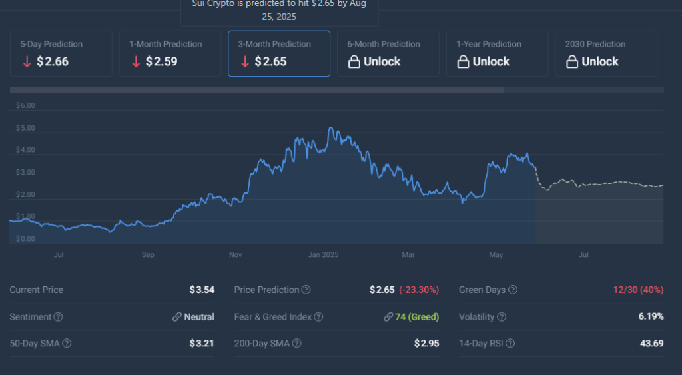Click the predicted price $2.65 (-23.30%)
The height and width of the screenshot is (375, 682).
(404, 290)
